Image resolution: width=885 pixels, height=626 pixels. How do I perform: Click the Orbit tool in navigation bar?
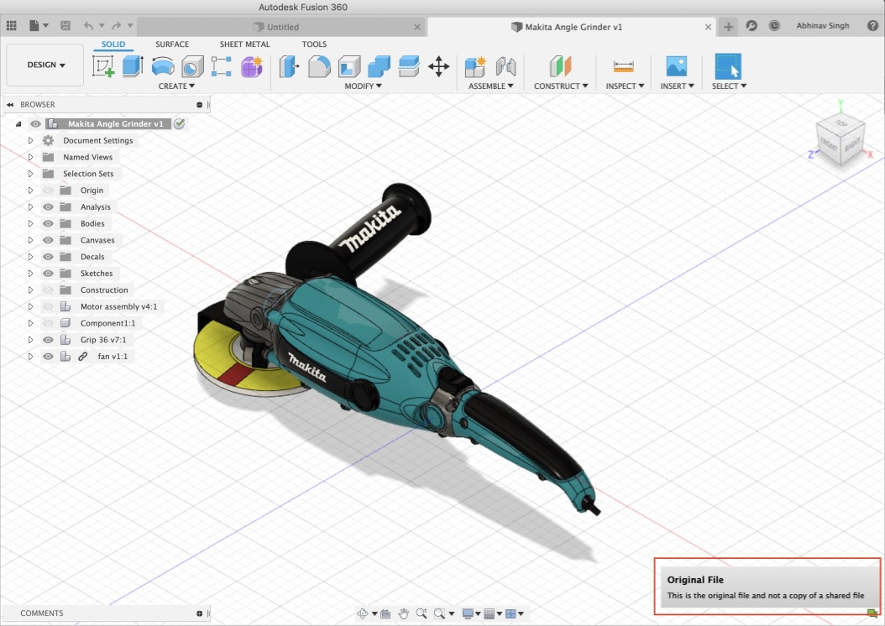coord(363,613)
